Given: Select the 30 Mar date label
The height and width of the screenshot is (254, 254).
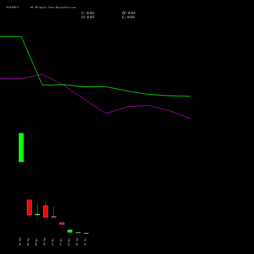Looking at the screenshot, I should point(20,241).
